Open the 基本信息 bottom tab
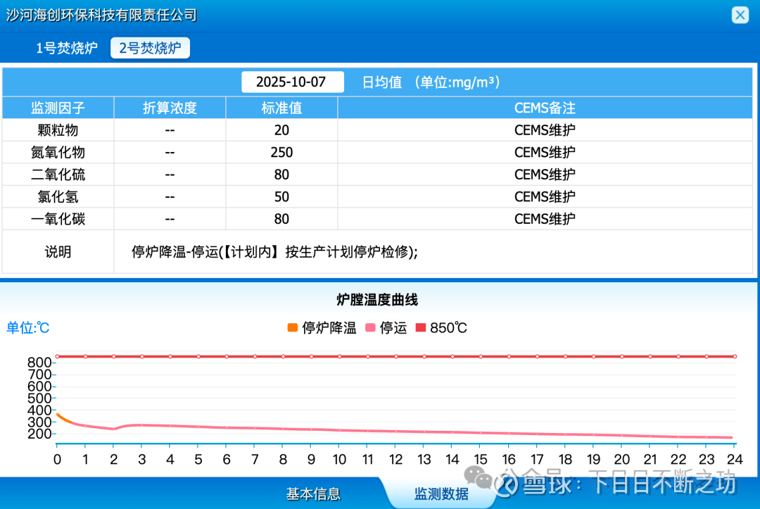Viewport: 760px width, 509px height. (313, 494)
